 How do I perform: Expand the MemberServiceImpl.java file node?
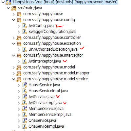pyautogui.click(x=19, y=115)
